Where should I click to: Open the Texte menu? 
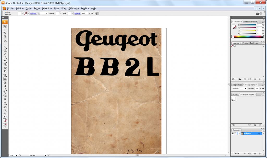(x=37, y=8)
